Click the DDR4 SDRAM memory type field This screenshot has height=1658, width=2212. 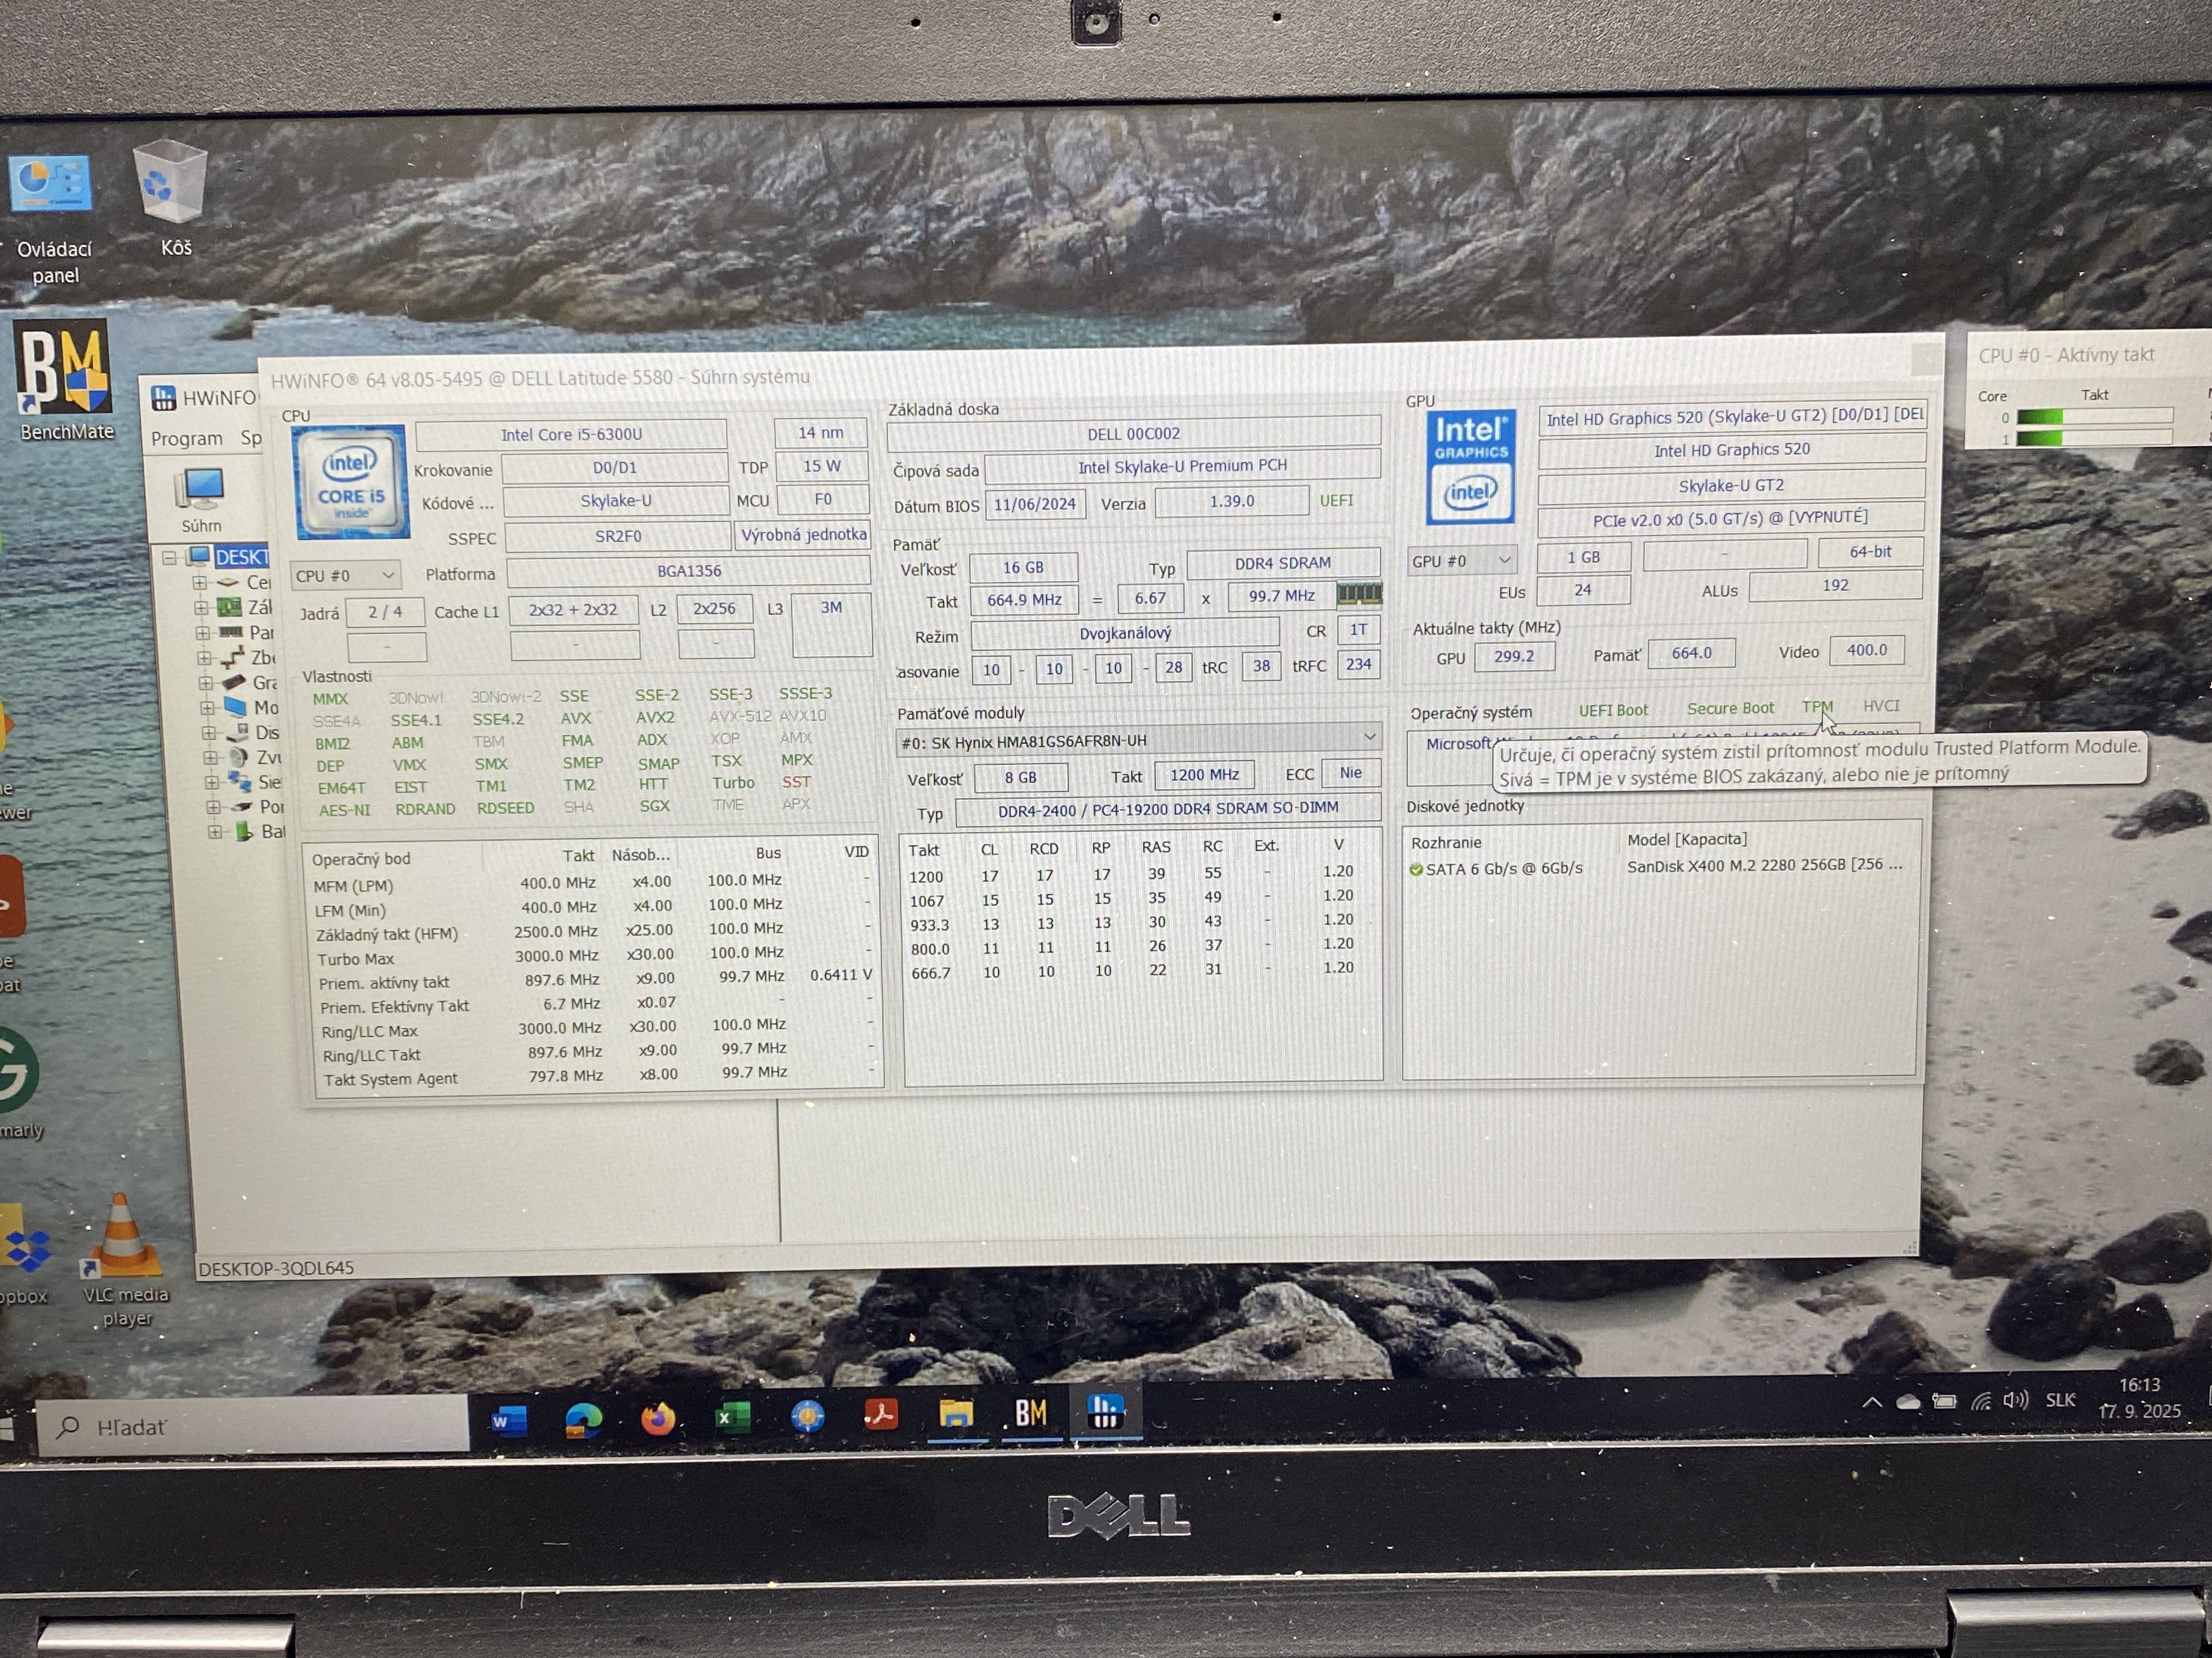1283,563
